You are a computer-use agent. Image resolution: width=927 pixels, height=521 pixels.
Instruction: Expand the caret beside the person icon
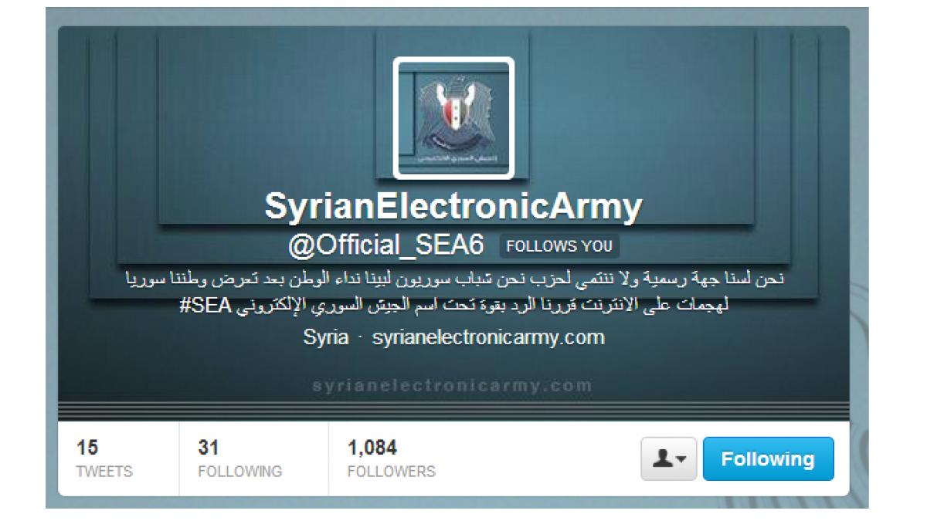point(681,461)
